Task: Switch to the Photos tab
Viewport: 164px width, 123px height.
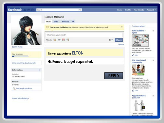Action: click(66, 22)
